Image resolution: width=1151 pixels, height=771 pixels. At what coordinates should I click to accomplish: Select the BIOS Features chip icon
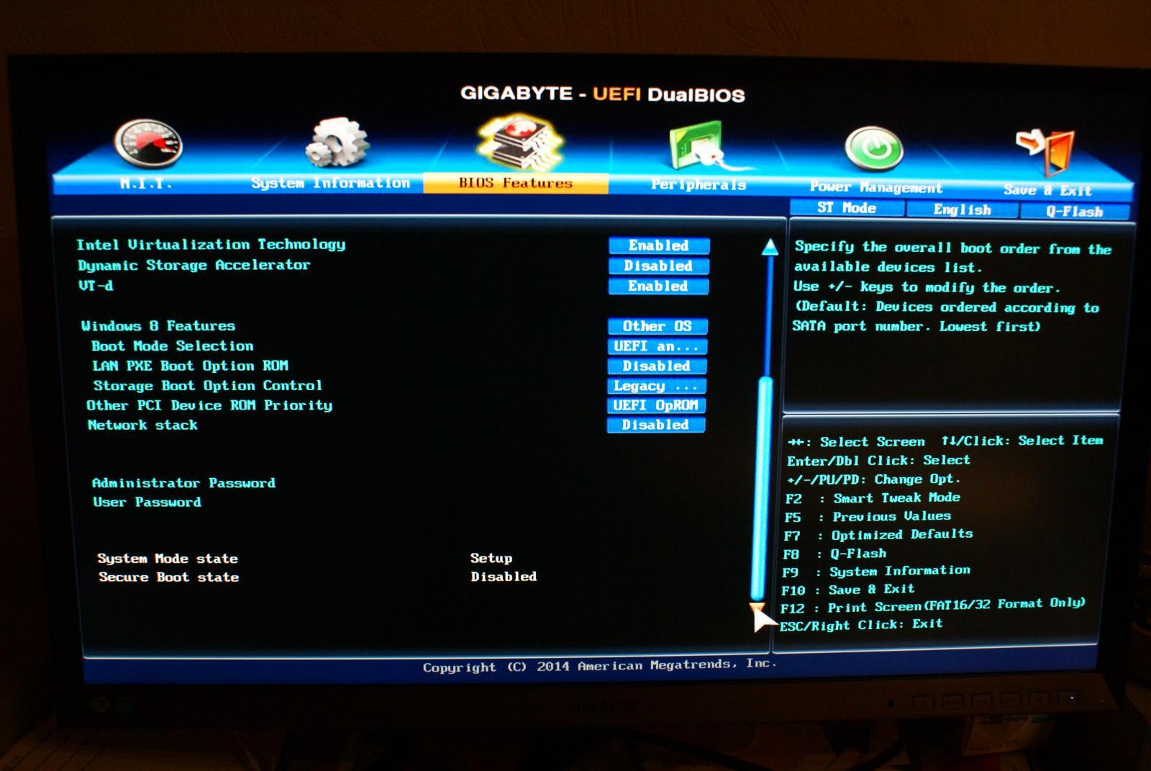[x=519, y=142]
